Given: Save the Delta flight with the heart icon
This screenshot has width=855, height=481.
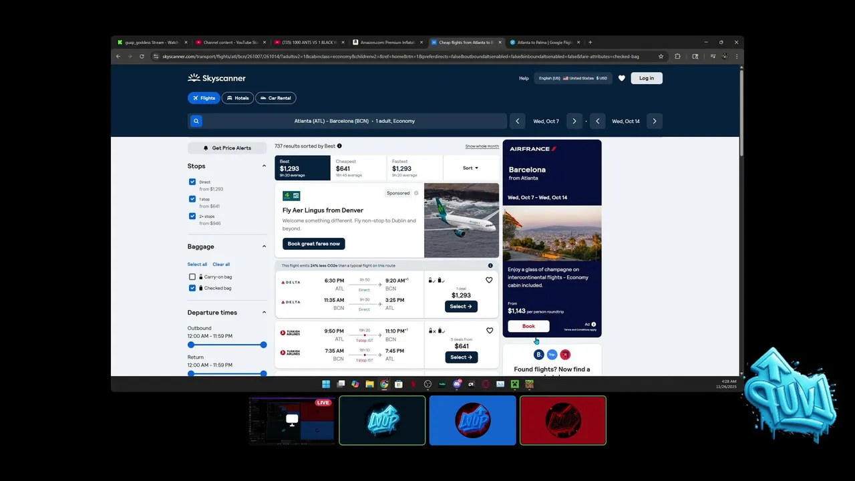Looking at the screenshot, I should pos(489,280).
